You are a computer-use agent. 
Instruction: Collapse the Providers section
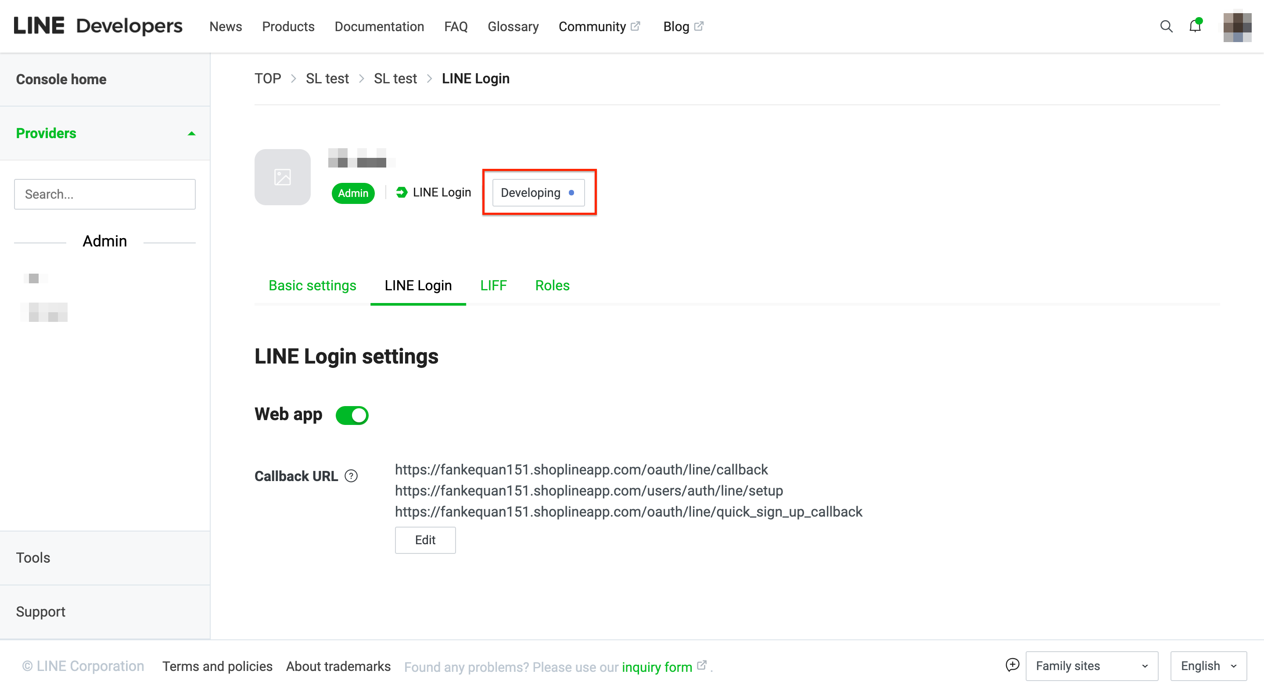[x=191, y=133]
